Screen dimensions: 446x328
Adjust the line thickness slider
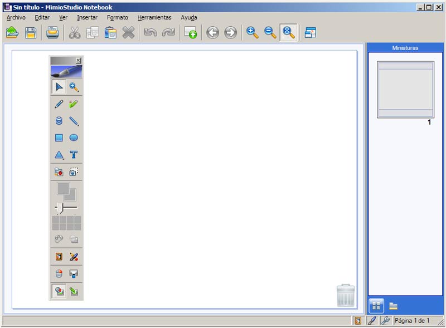(60, 208)
